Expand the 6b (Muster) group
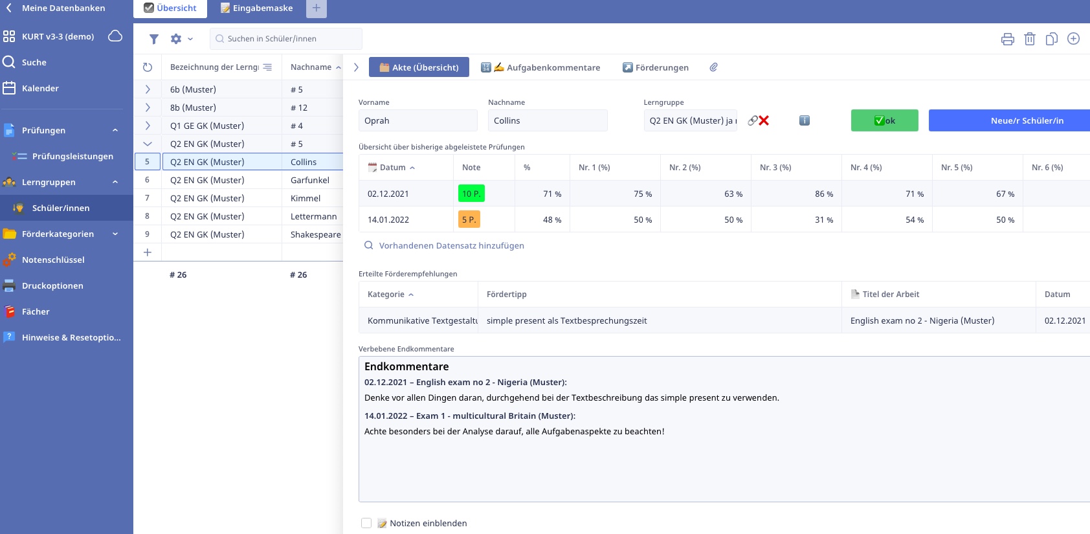 coord(148,89)
